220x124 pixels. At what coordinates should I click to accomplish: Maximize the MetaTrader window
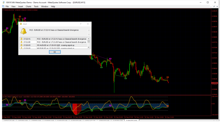click(x=208, y=2)
